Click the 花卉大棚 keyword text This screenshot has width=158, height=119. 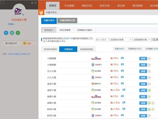point(52,71)
